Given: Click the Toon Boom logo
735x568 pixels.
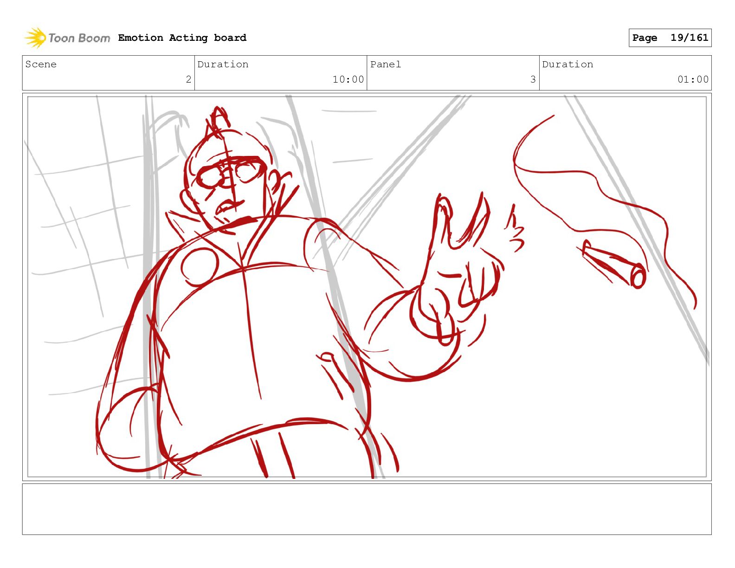Looking at the screenshot, I should point(67,38).
